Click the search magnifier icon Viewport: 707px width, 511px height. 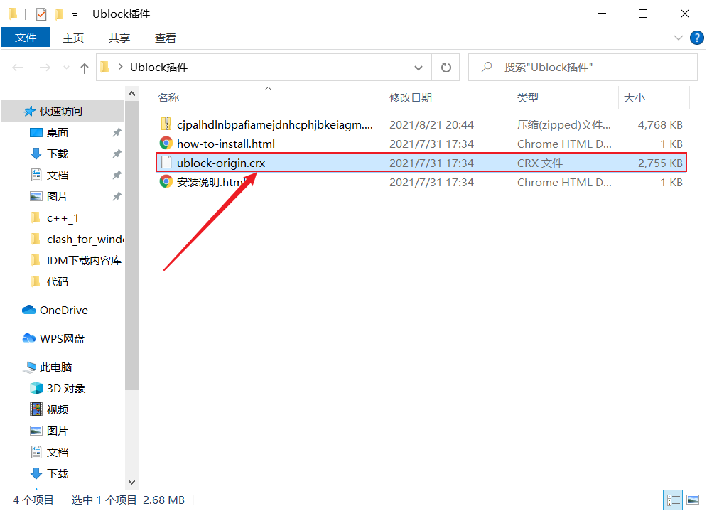click(486, 68)
